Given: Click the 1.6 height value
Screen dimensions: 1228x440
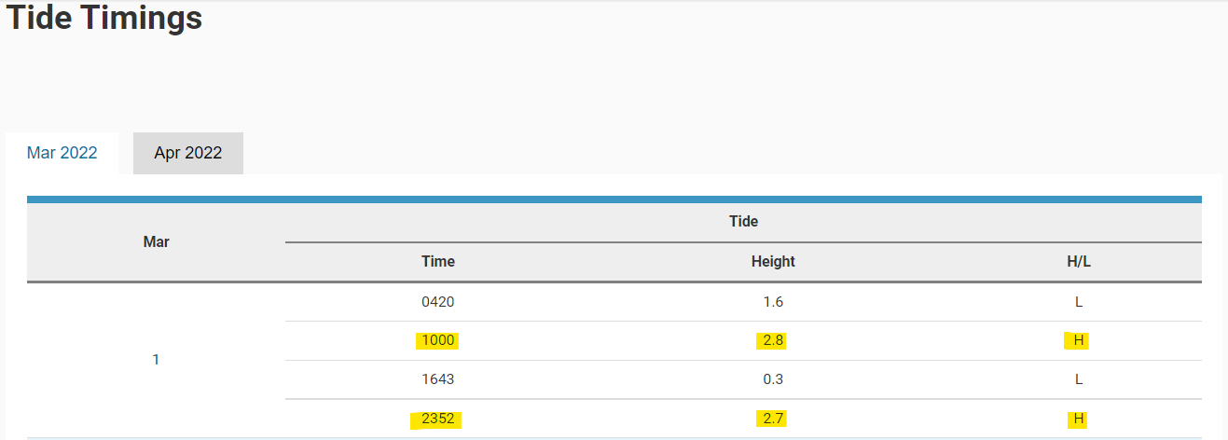Looking at the screenshot, I should pyautogui.click(x=773, y=302).
